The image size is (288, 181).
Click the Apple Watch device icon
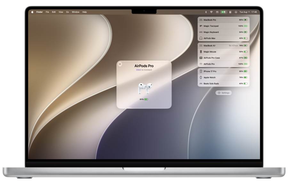pos(201,77)
